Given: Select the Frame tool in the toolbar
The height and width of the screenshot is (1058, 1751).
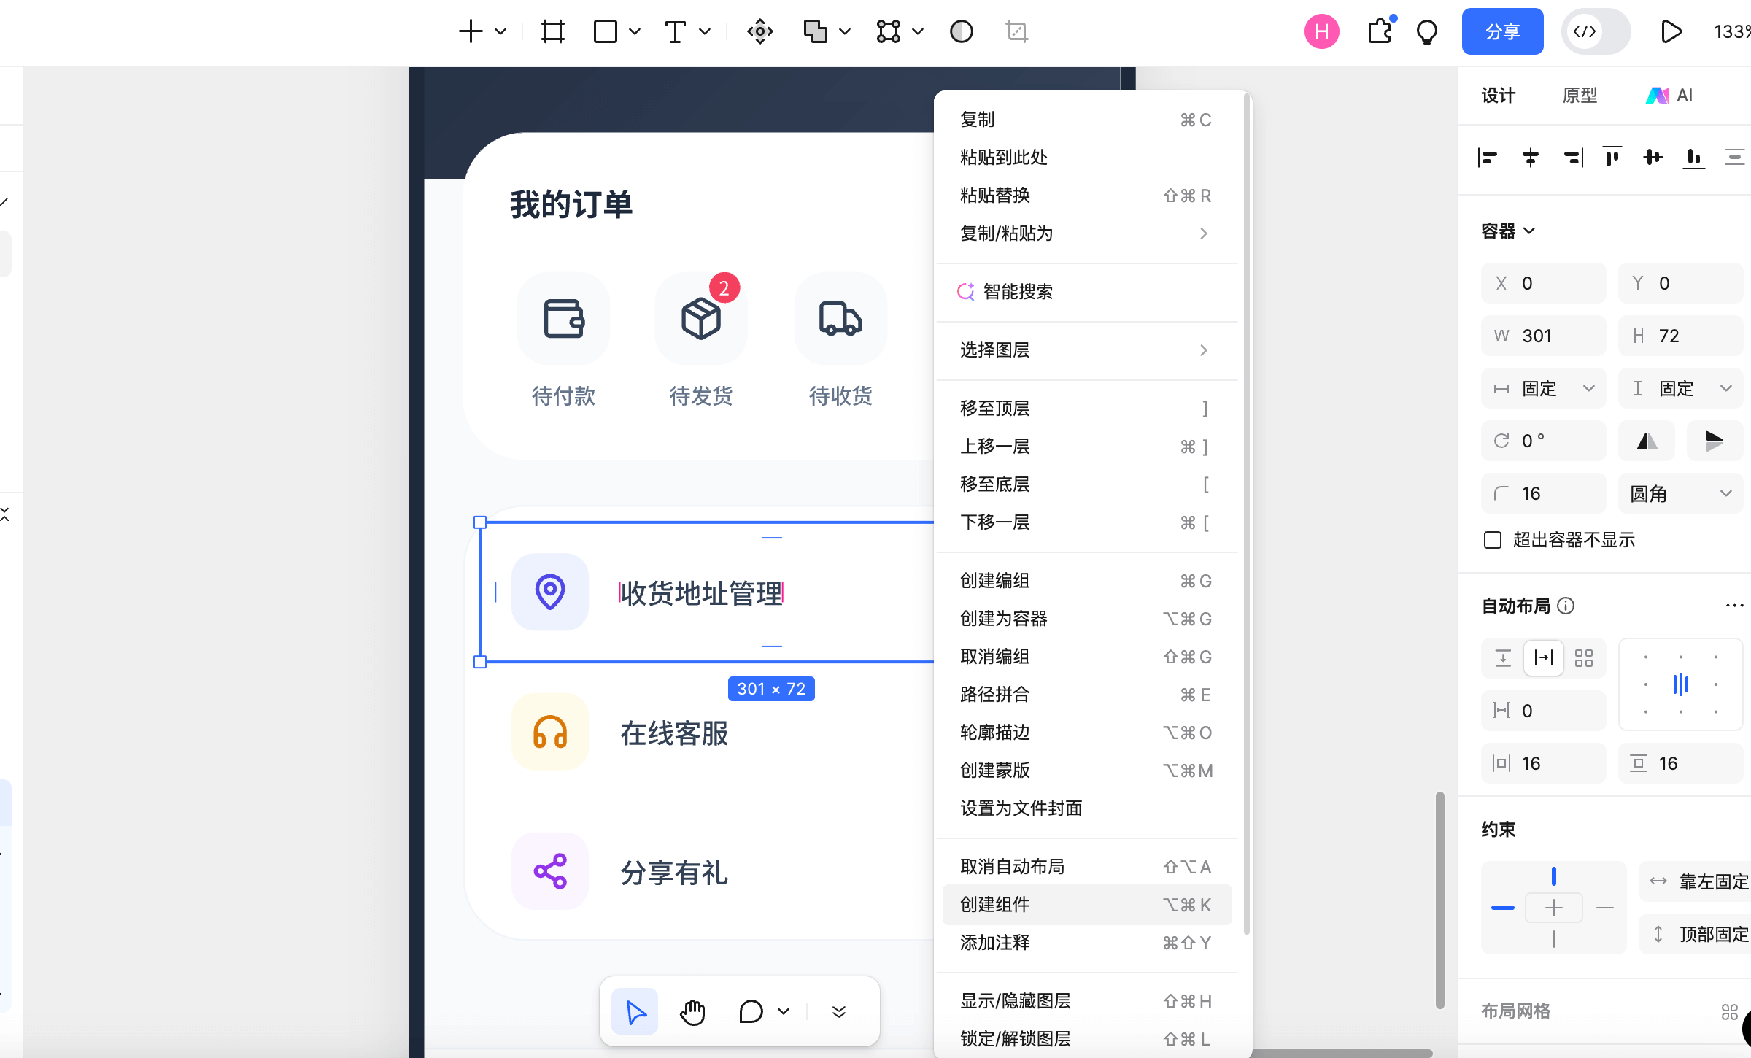Looking at the screenshot, I should click(552, 31).
